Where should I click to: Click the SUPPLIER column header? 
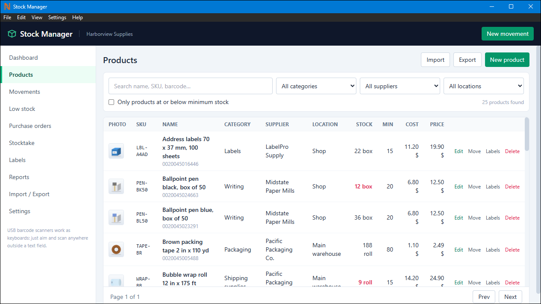(x=277, y=124)
